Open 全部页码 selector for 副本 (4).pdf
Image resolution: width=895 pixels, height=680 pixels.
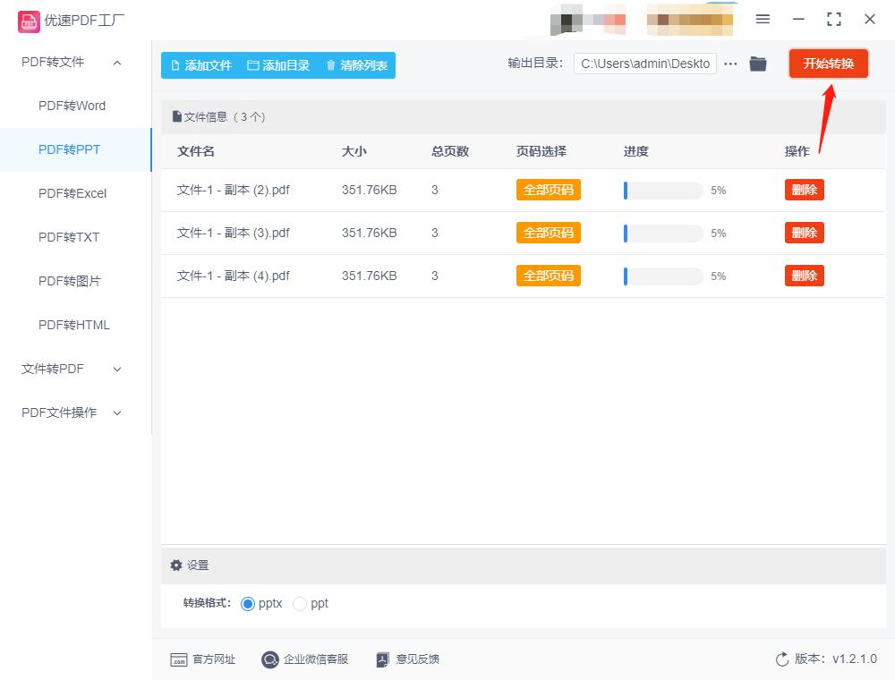tap(548, 276)
